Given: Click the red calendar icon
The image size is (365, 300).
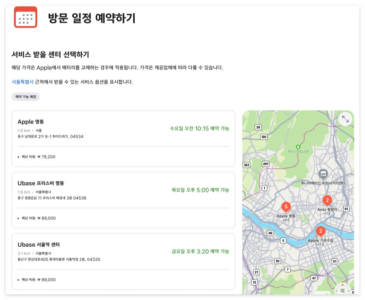Looking at the screenshot, I should pyautogui.click(x=26, y=17).
